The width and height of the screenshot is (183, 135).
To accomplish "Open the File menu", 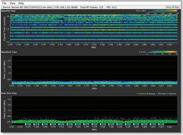I will (4, 3).
